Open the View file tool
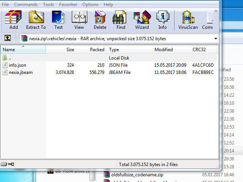 click(x=79, y=20)
